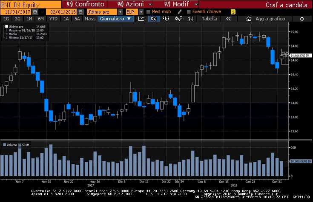
Task: Click Gen 31 date axis label
Action: tap(277, 182)
